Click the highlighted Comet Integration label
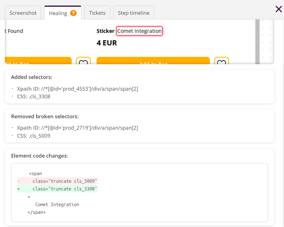The height and width of the screenshot is (227, 284). [139, 31]
